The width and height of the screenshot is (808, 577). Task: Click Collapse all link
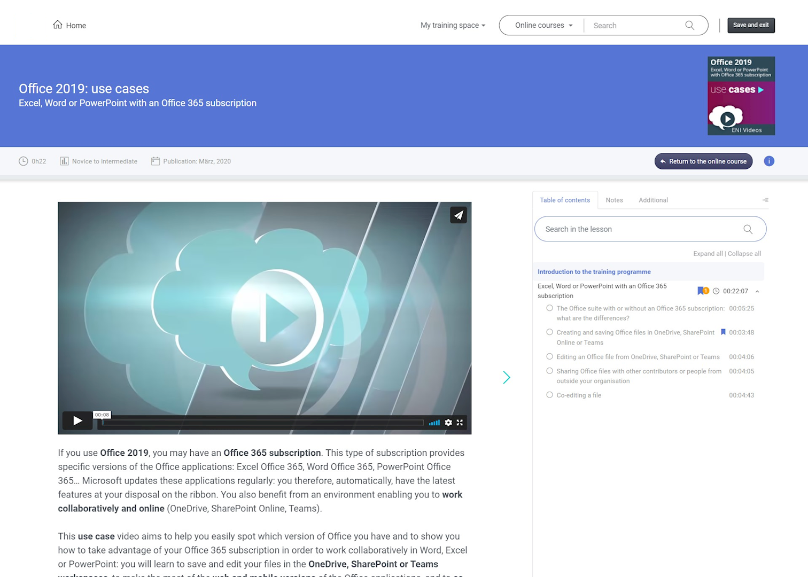(x=744, y=254)
